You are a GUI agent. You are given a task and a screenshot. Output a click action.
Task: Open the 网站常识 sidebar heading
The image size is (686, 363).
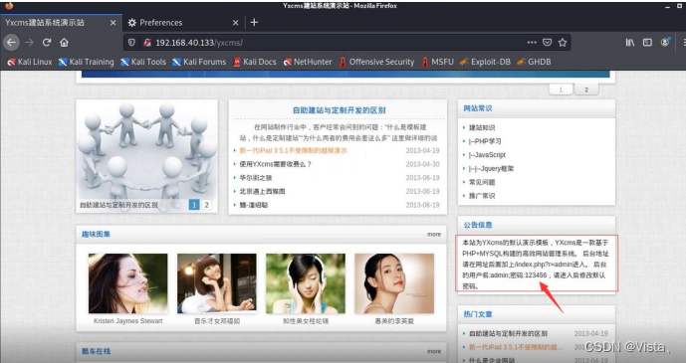coord(478,108)
